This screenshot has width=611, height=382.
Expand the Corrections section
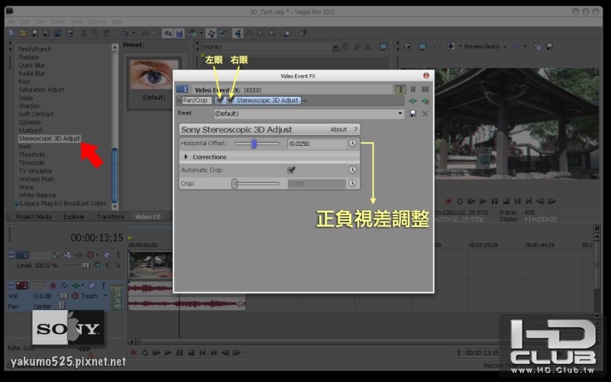point(186,157)
